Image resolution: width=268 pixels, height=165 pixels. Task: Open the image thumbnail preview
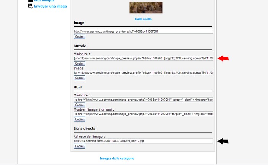pyautogui.click(x=146, y=8)
